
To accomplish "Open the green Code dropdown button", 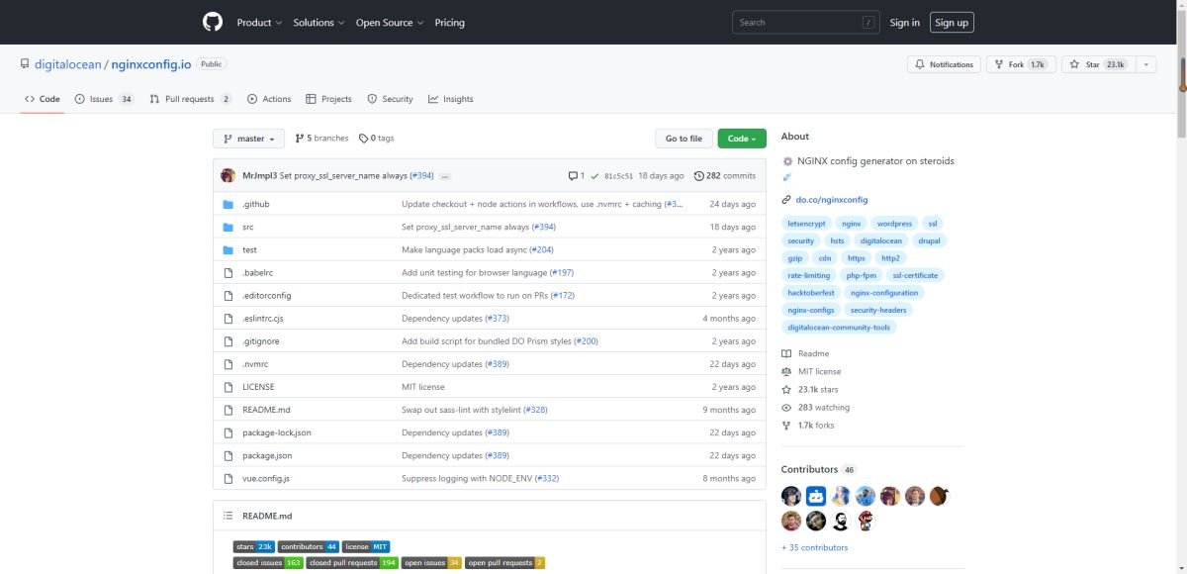I will coord(742,139).
